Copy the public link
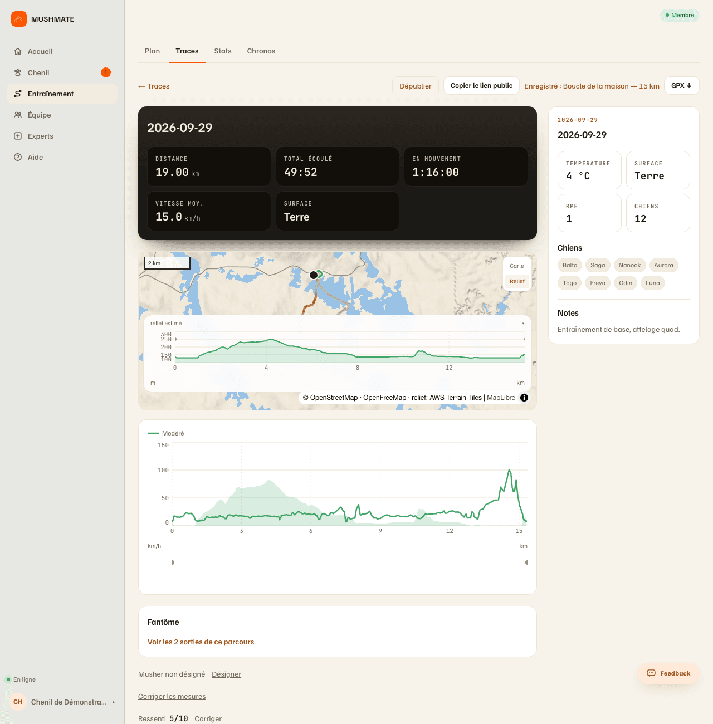 tap(481, 86)
